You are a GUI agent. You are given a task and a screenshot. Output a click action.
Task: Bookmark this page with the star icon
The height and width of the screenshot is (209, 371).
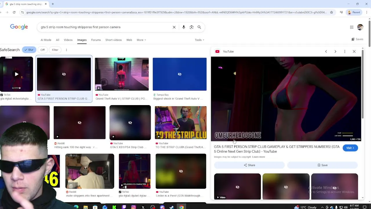point(332,12)
